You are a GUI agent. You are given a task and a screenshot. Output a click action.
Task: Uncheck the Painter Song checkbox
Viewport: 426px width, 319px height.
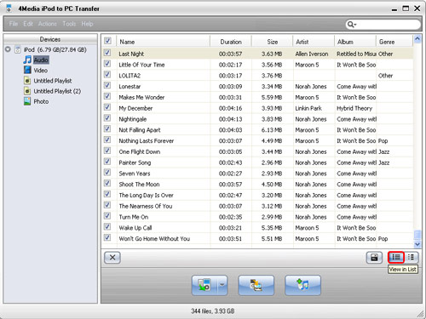107,162
